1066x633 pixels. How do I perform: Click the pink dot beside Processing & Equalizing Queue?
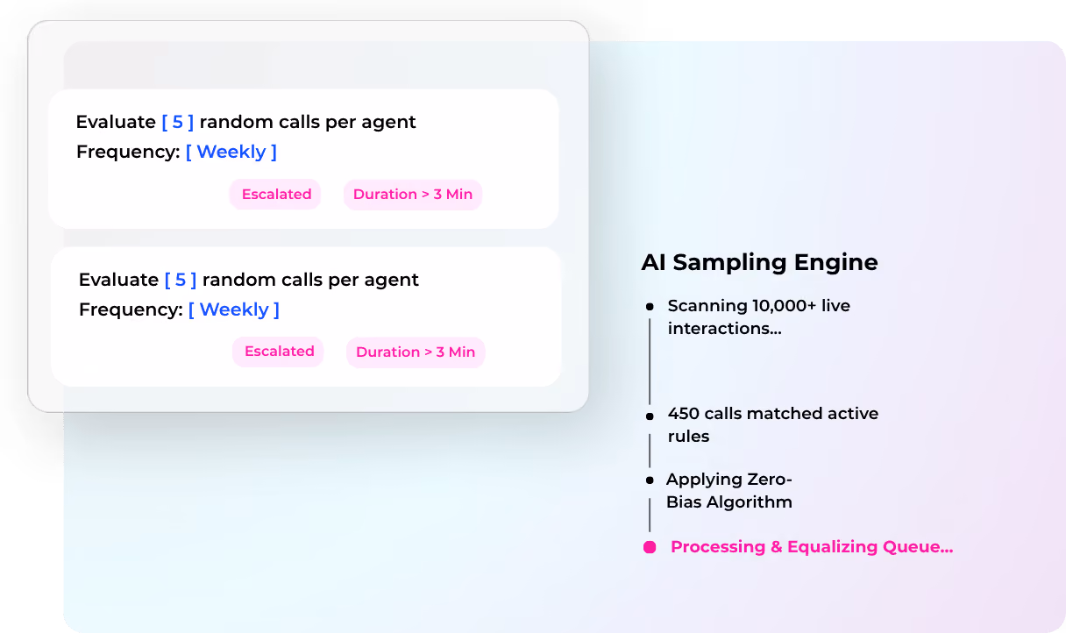[x=650, y=547]
